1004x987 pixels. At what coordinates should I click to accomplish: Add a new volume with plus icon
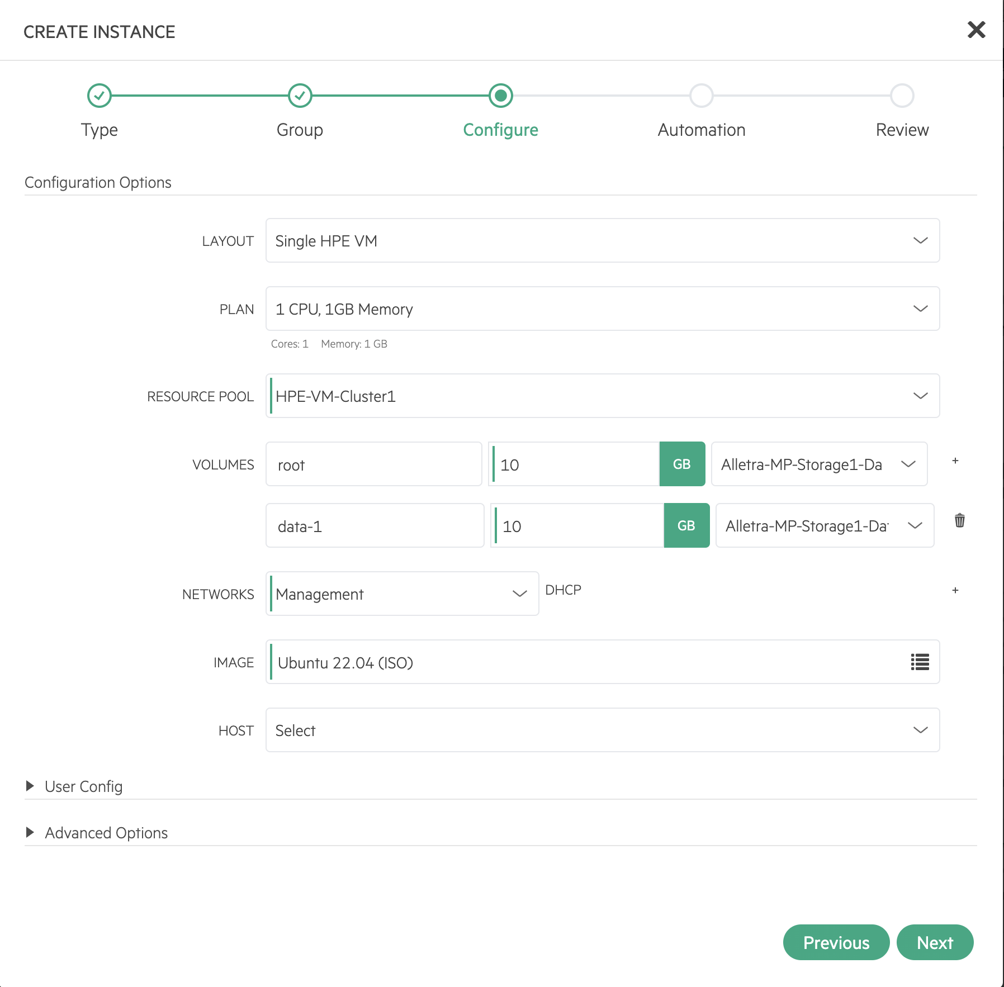(955, 461)
